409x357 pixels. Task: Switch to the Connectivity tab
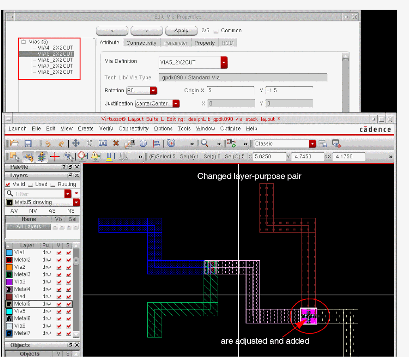141,43
